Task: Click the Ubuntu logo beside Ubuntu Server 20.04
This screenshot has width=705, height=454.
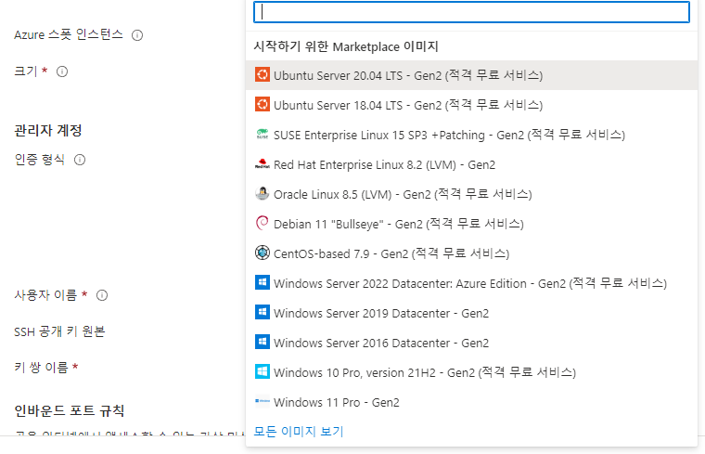Action: [x=263, y=75]
